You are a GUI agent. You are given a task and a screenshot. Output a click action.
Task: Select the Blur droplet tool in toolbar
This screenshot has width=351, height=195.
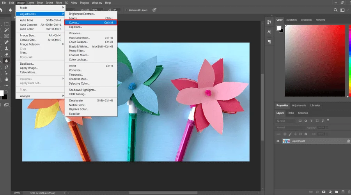pyautogui.click(x=7, y=61)
